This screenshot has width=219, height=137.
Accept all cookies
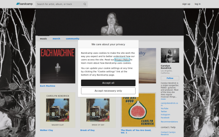tap(108, 83)
